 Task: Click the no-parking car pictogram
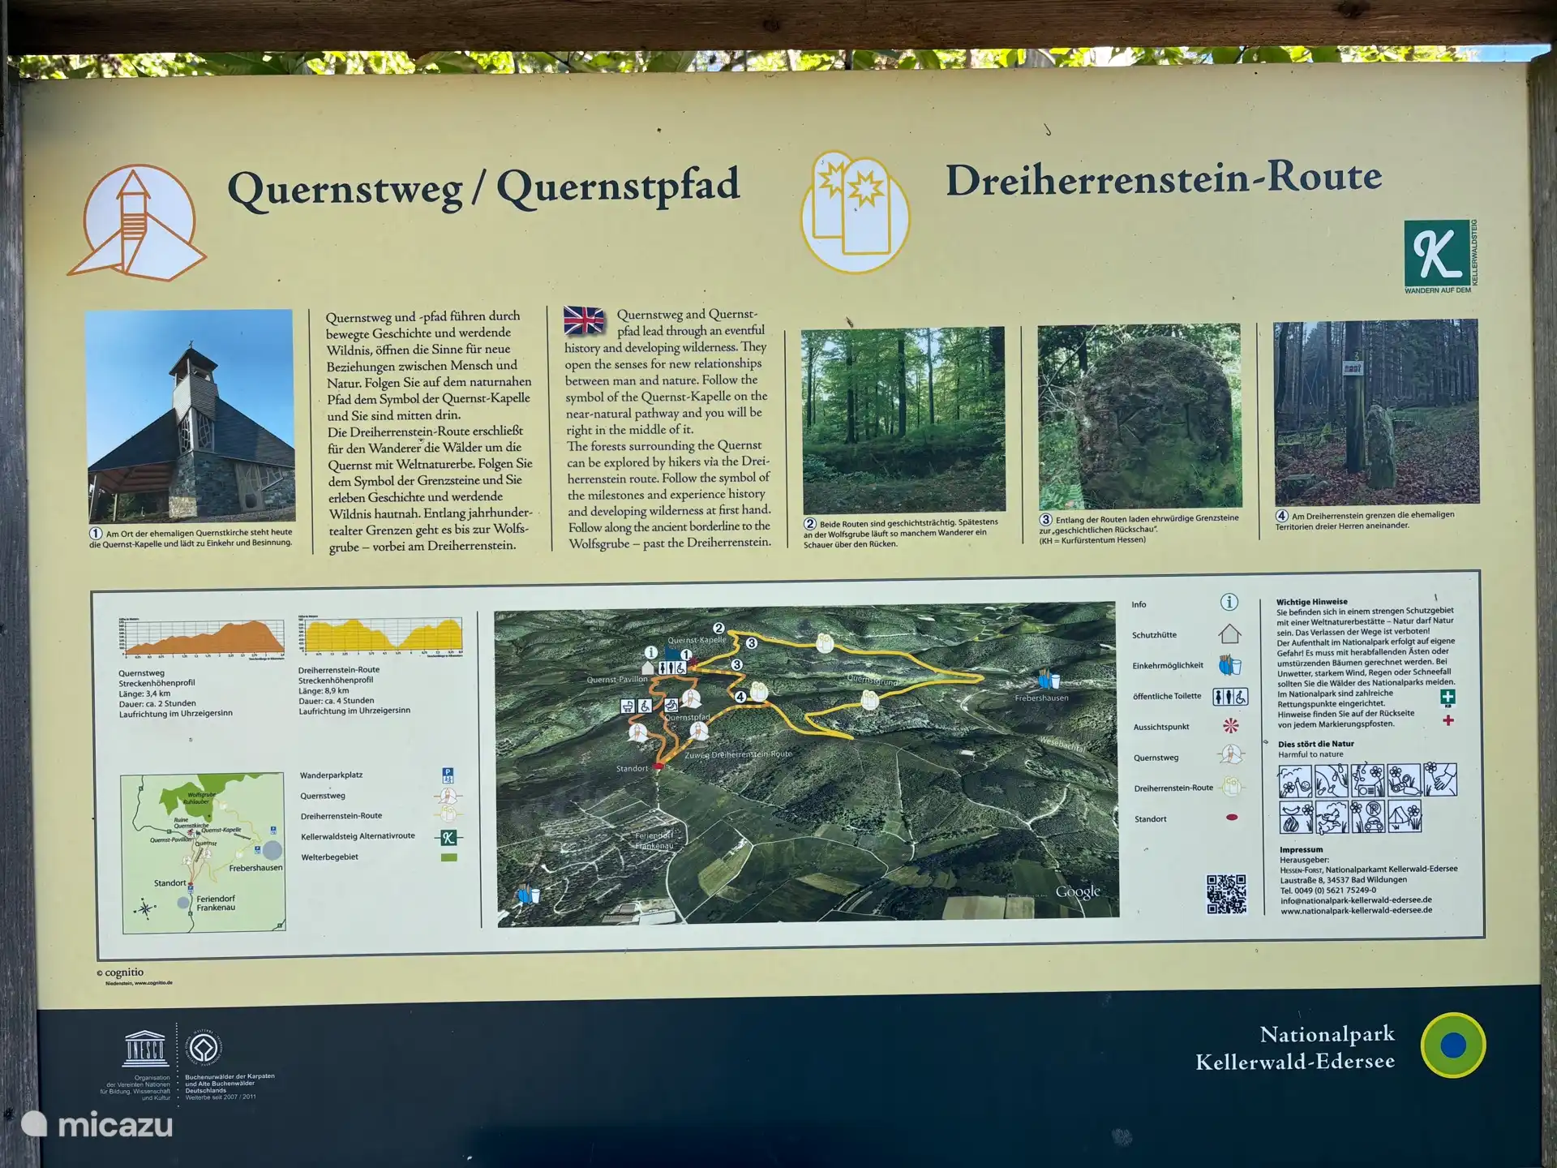pos(1368,816)
